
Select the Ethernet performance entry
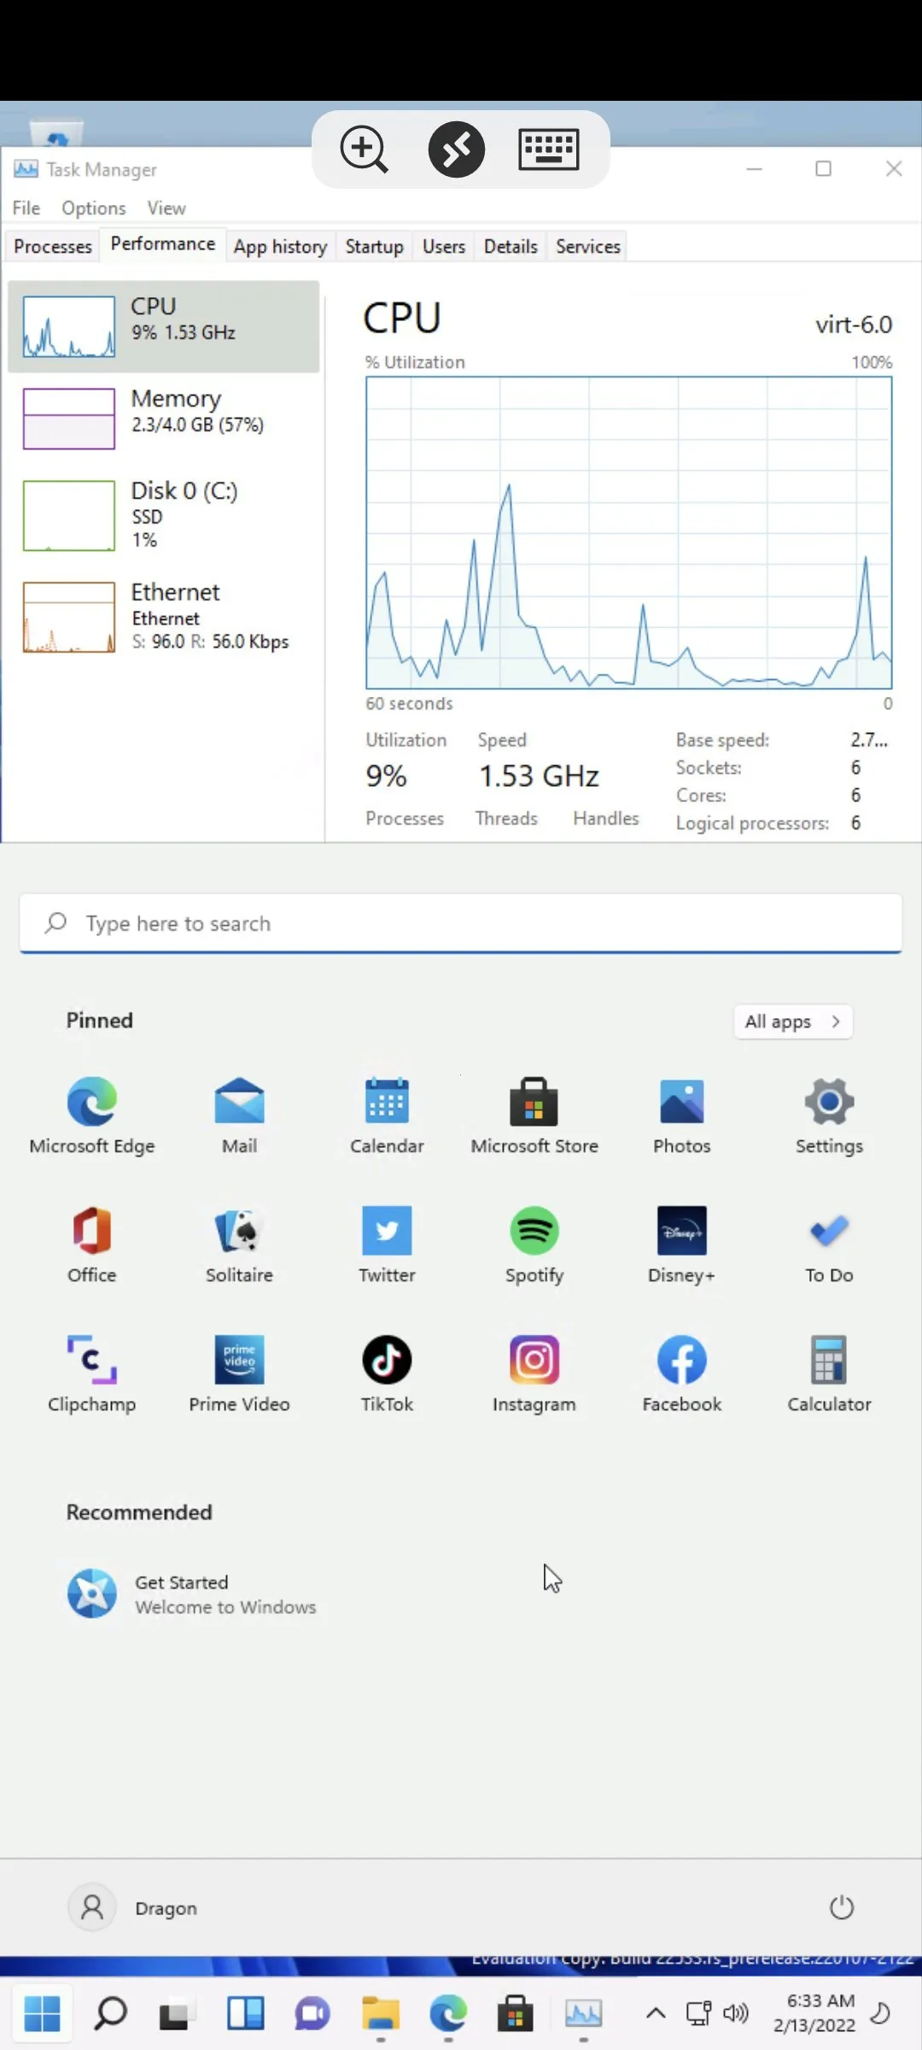pos(162,616)
